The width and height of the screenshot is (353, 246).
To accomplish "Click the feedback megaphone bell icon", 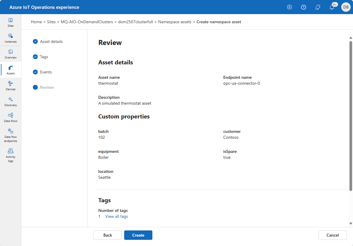I will point(318,7).
